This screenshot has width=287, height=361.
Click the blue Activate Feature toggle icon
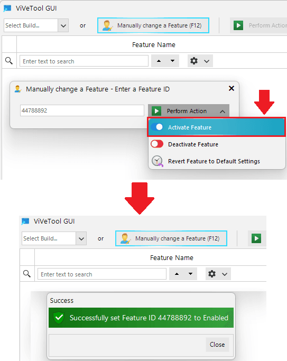point(157,127)
